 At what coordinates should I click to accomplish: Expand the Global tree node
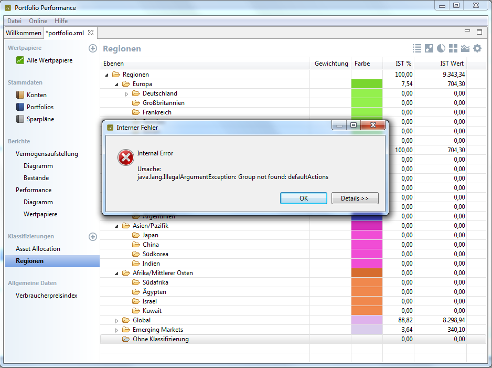pos(116,321)
